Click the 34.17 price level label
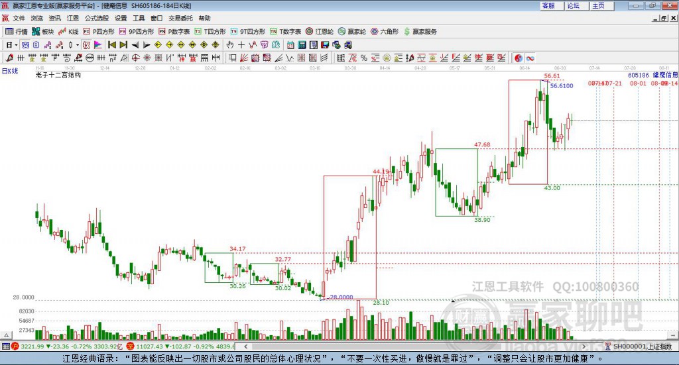 click(237, 248)
